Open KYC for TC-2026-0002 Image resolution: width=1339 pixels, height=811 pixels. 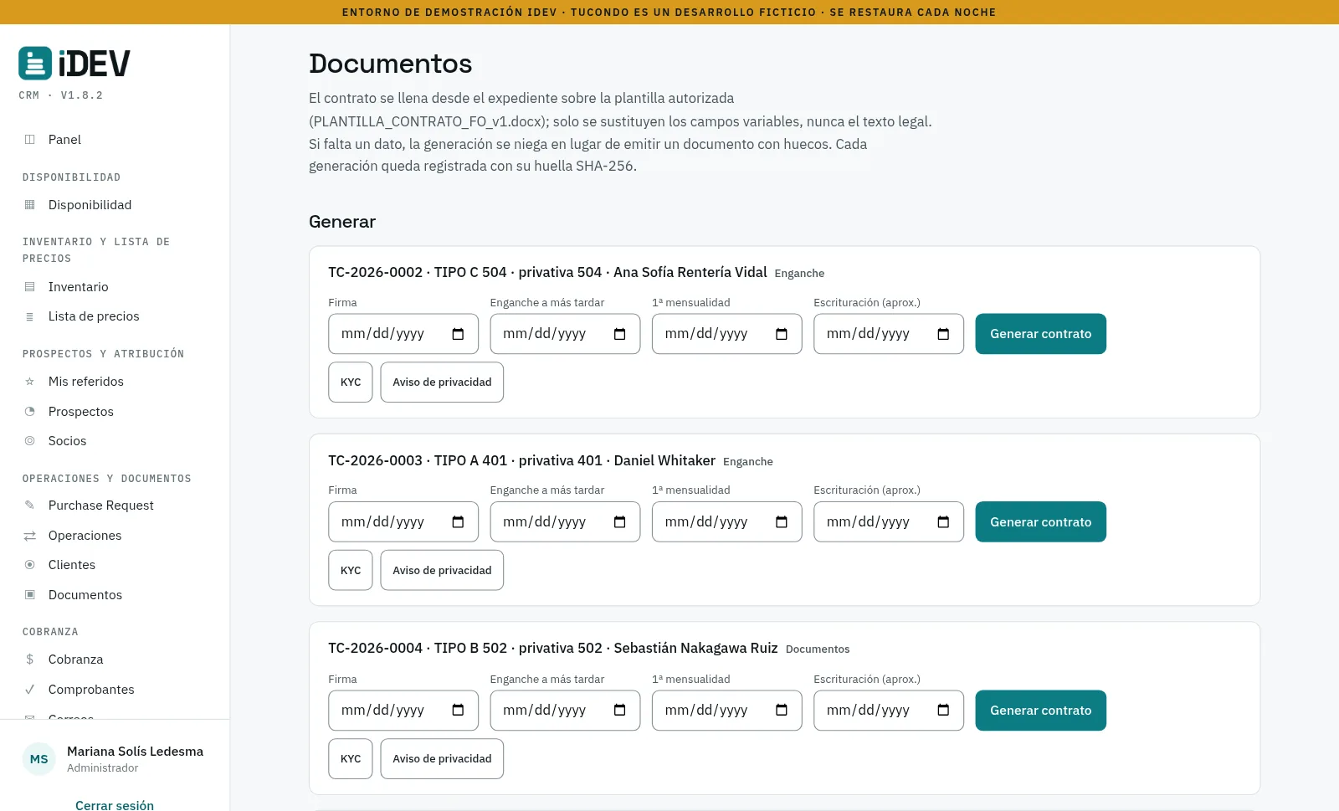click(x=351, y=382)
